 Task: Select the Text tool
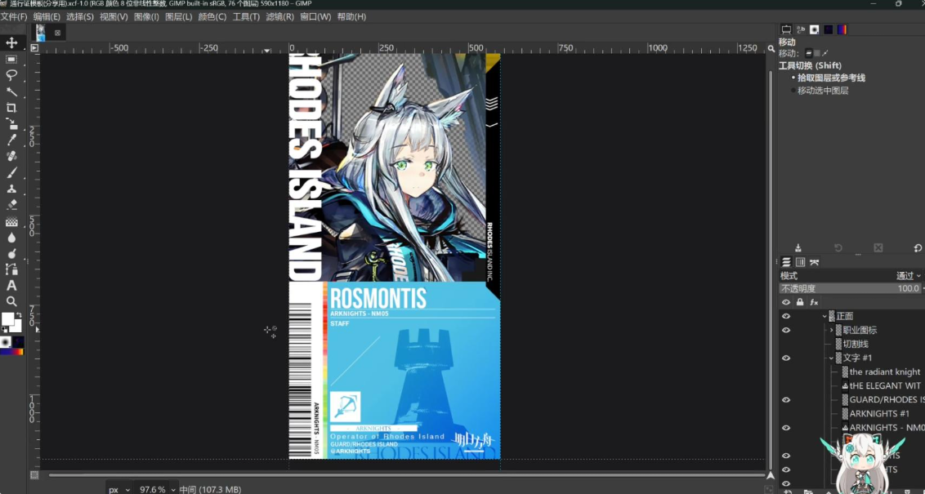tap(11, 286)
